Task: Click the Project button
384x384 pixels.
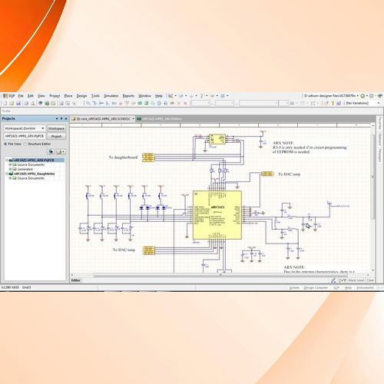Action: pyautogui.click(x=56, y=136)
